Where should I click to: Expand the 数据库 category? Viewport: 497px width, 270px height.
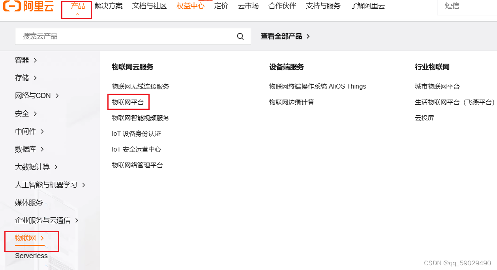pyautogui.click(x=29, y=149)
